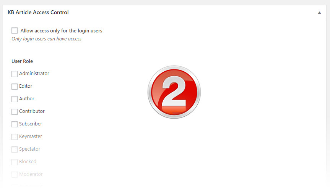Screen dimensions: 330x188
Task: Enable login-users-only access checkbox
Action: click(x=15, y=31)
